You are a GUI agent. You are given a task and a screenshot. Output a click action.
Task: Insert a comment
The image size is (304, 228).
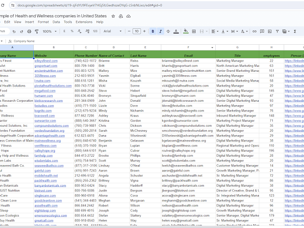[262, 31]
